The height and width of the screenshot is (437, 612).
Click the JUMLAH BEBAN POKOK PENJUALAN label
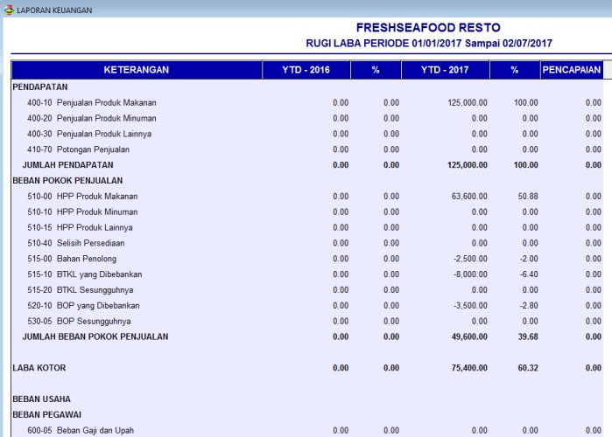pyautogui.click(x=95, y=336)
